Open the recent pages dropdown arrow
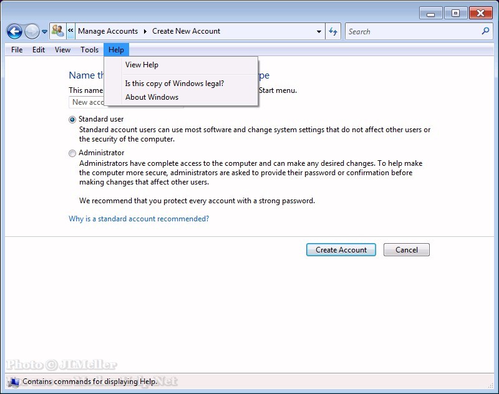This screenshot has height=394, width=499. point(44,31)
